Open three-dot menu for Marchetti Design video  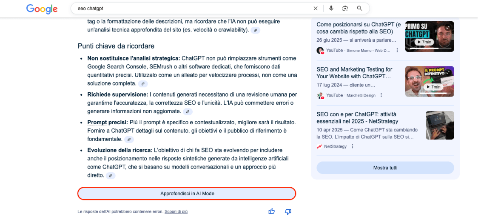tap(381, 95)
